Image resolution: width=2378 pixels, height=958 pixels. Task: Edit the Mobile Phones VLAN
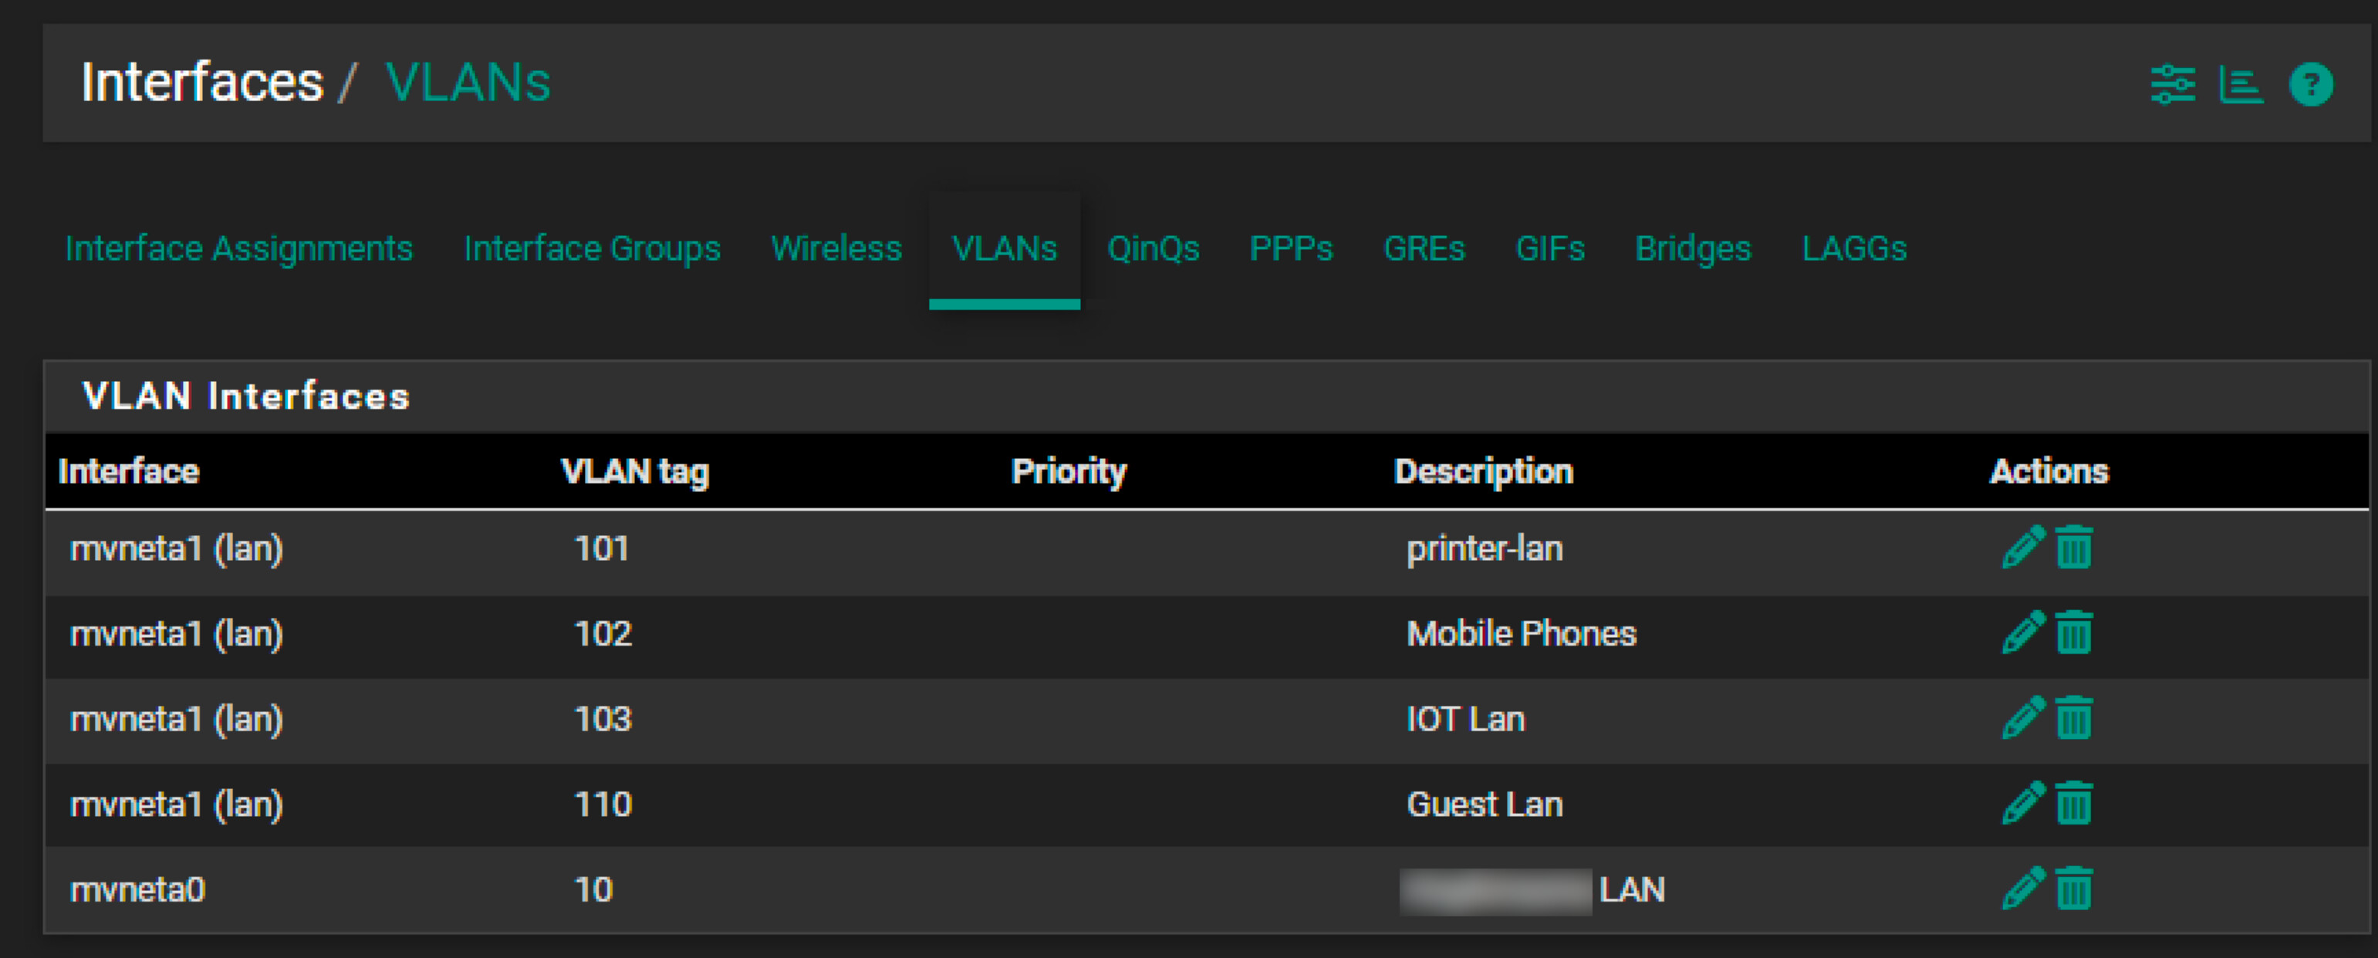pyautogui.click(x=2022, y=632)
